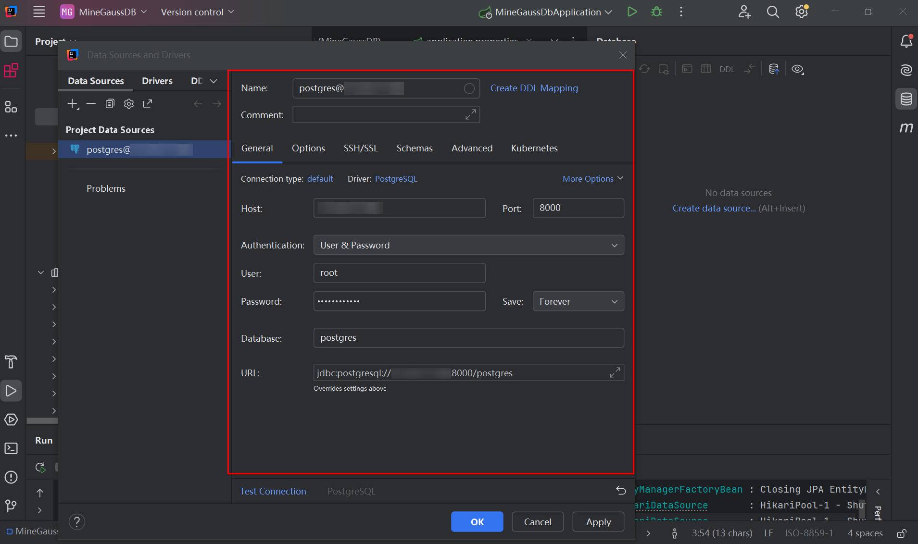Click Create DDL Mapping link
This screenshot has width=918, height=544.
click(534, 88)
